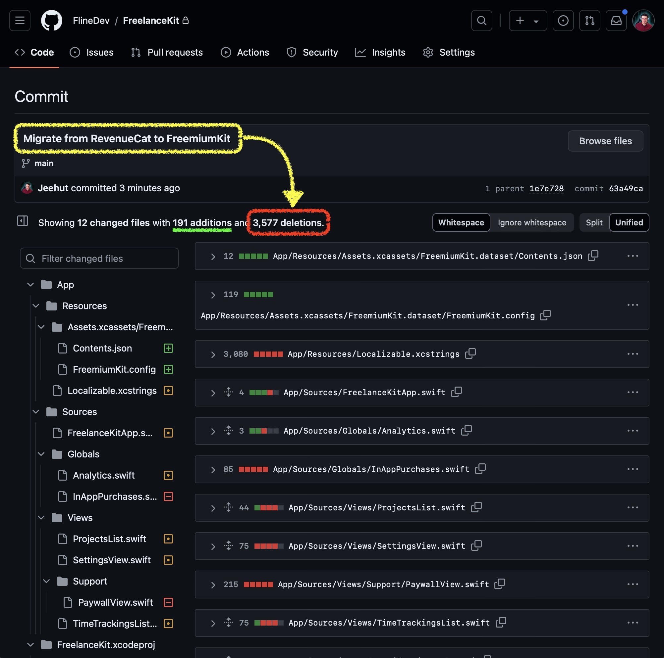
Task: Open more options for Contents.json diff
Action: [633, 256]
